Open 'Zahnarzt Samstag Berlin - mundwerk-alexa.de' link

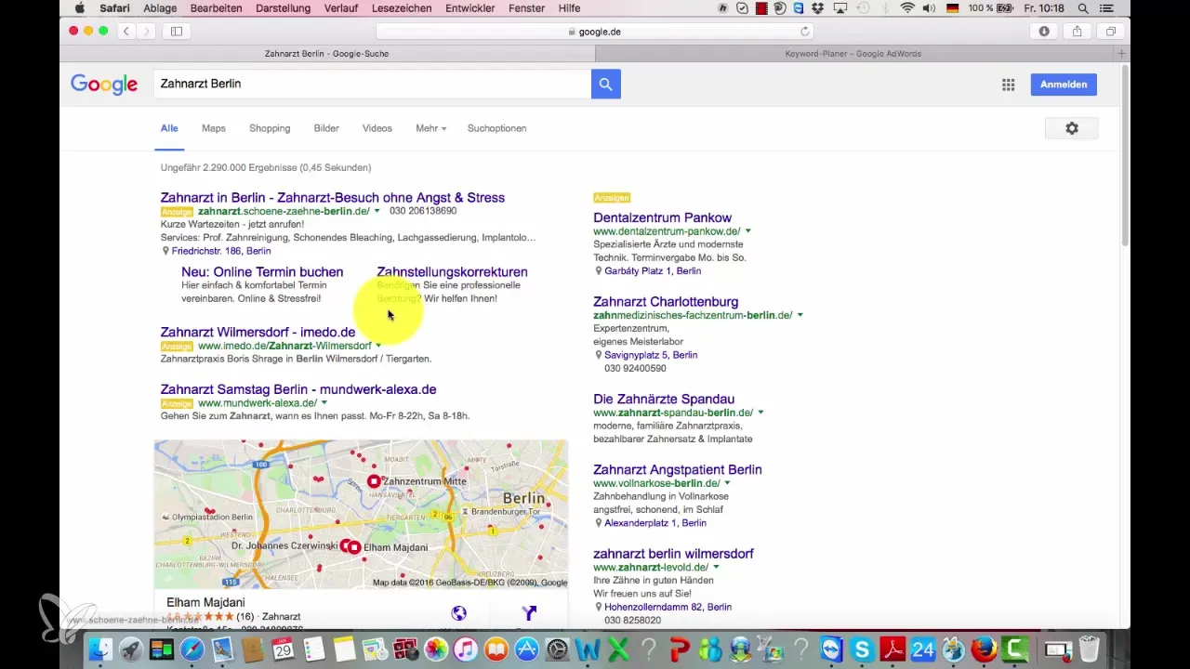click(298, 389)
